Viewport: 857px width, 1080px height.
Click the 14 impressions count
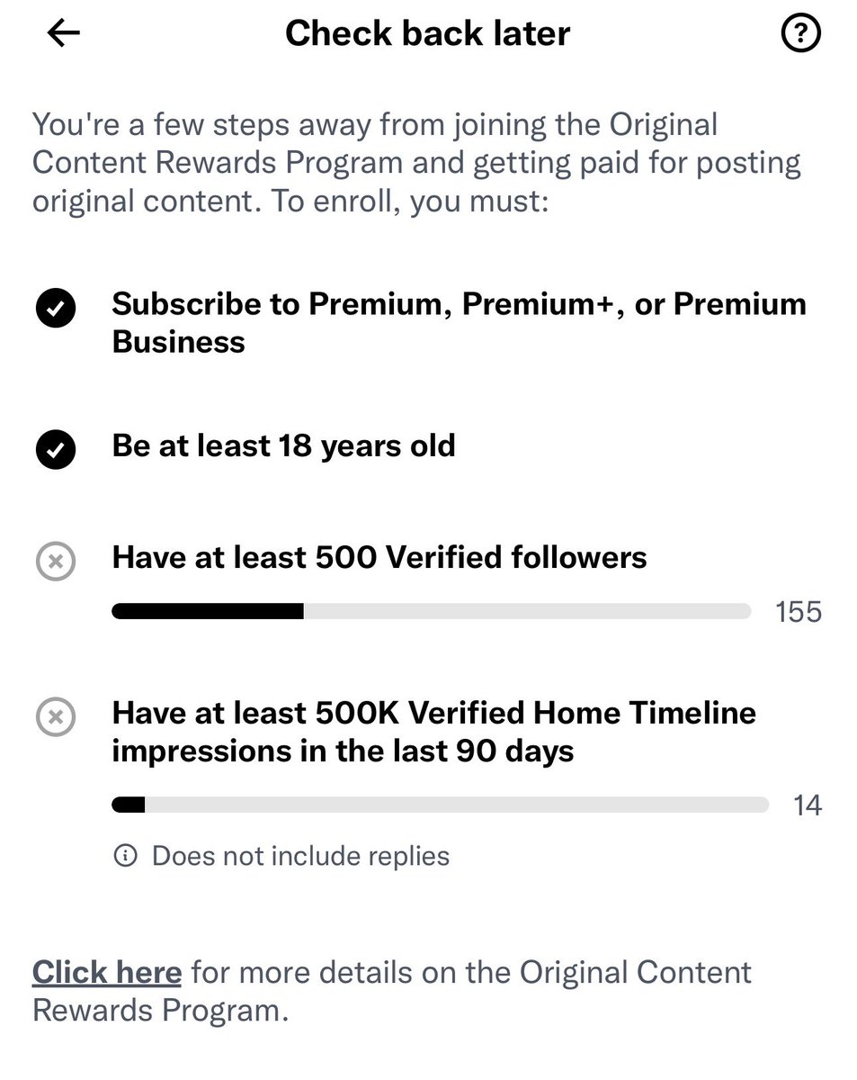point(808,805)
